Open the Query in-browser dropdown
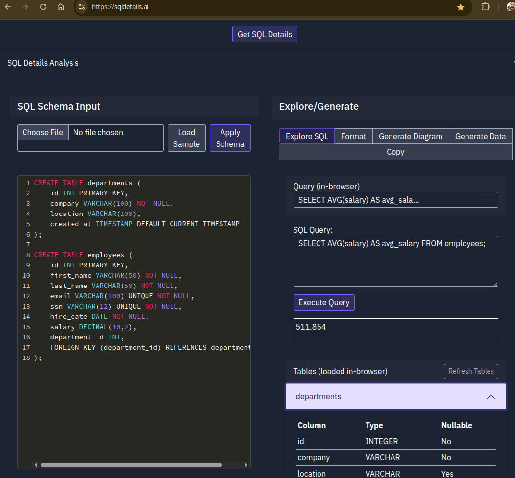 [395, 200]
